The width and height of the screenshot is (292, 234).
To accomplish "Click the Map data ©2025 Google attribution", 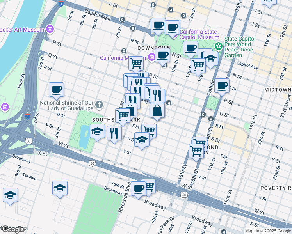I will click(268, 231).
